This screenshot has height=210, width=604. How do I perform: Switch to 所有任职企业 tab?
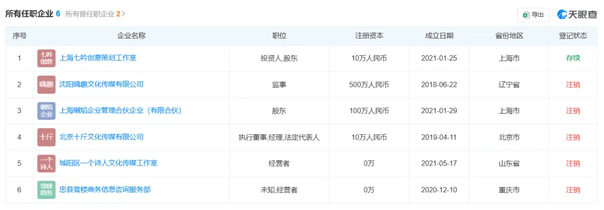[x=33, y=14]
